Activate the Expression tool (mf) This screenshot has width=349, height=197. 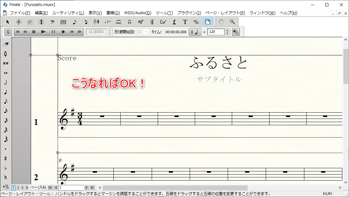pos(140,22)
